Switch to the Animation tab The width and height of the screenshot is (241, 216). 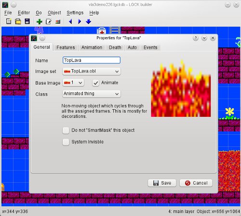coord(92,47)
